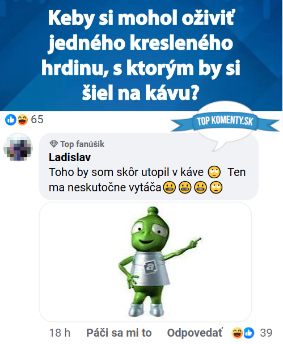Image resolution: width=283 pixels, height=344 pixels.
Task: Click the 18 h comment timestamp
Action: 60,333
